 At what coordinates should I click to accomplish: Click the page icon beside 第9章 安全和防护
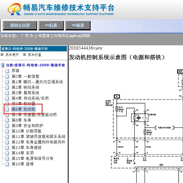[7, 126]
